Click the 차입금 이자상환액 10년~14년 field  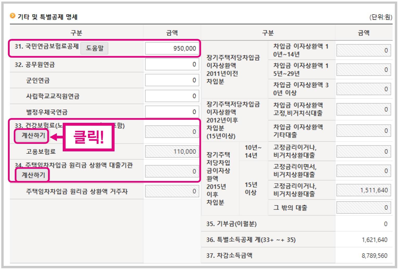coord(363,50)
